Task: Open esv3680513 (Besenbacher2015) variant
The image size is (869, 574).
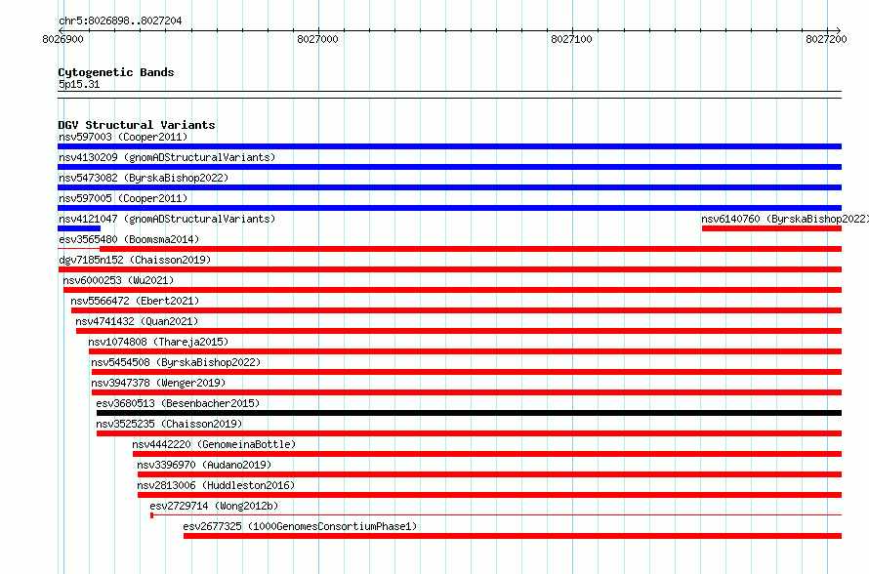Action: pos(178,403)
